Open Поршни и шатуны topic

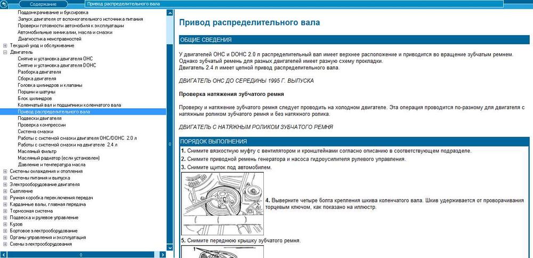point(36,92)
